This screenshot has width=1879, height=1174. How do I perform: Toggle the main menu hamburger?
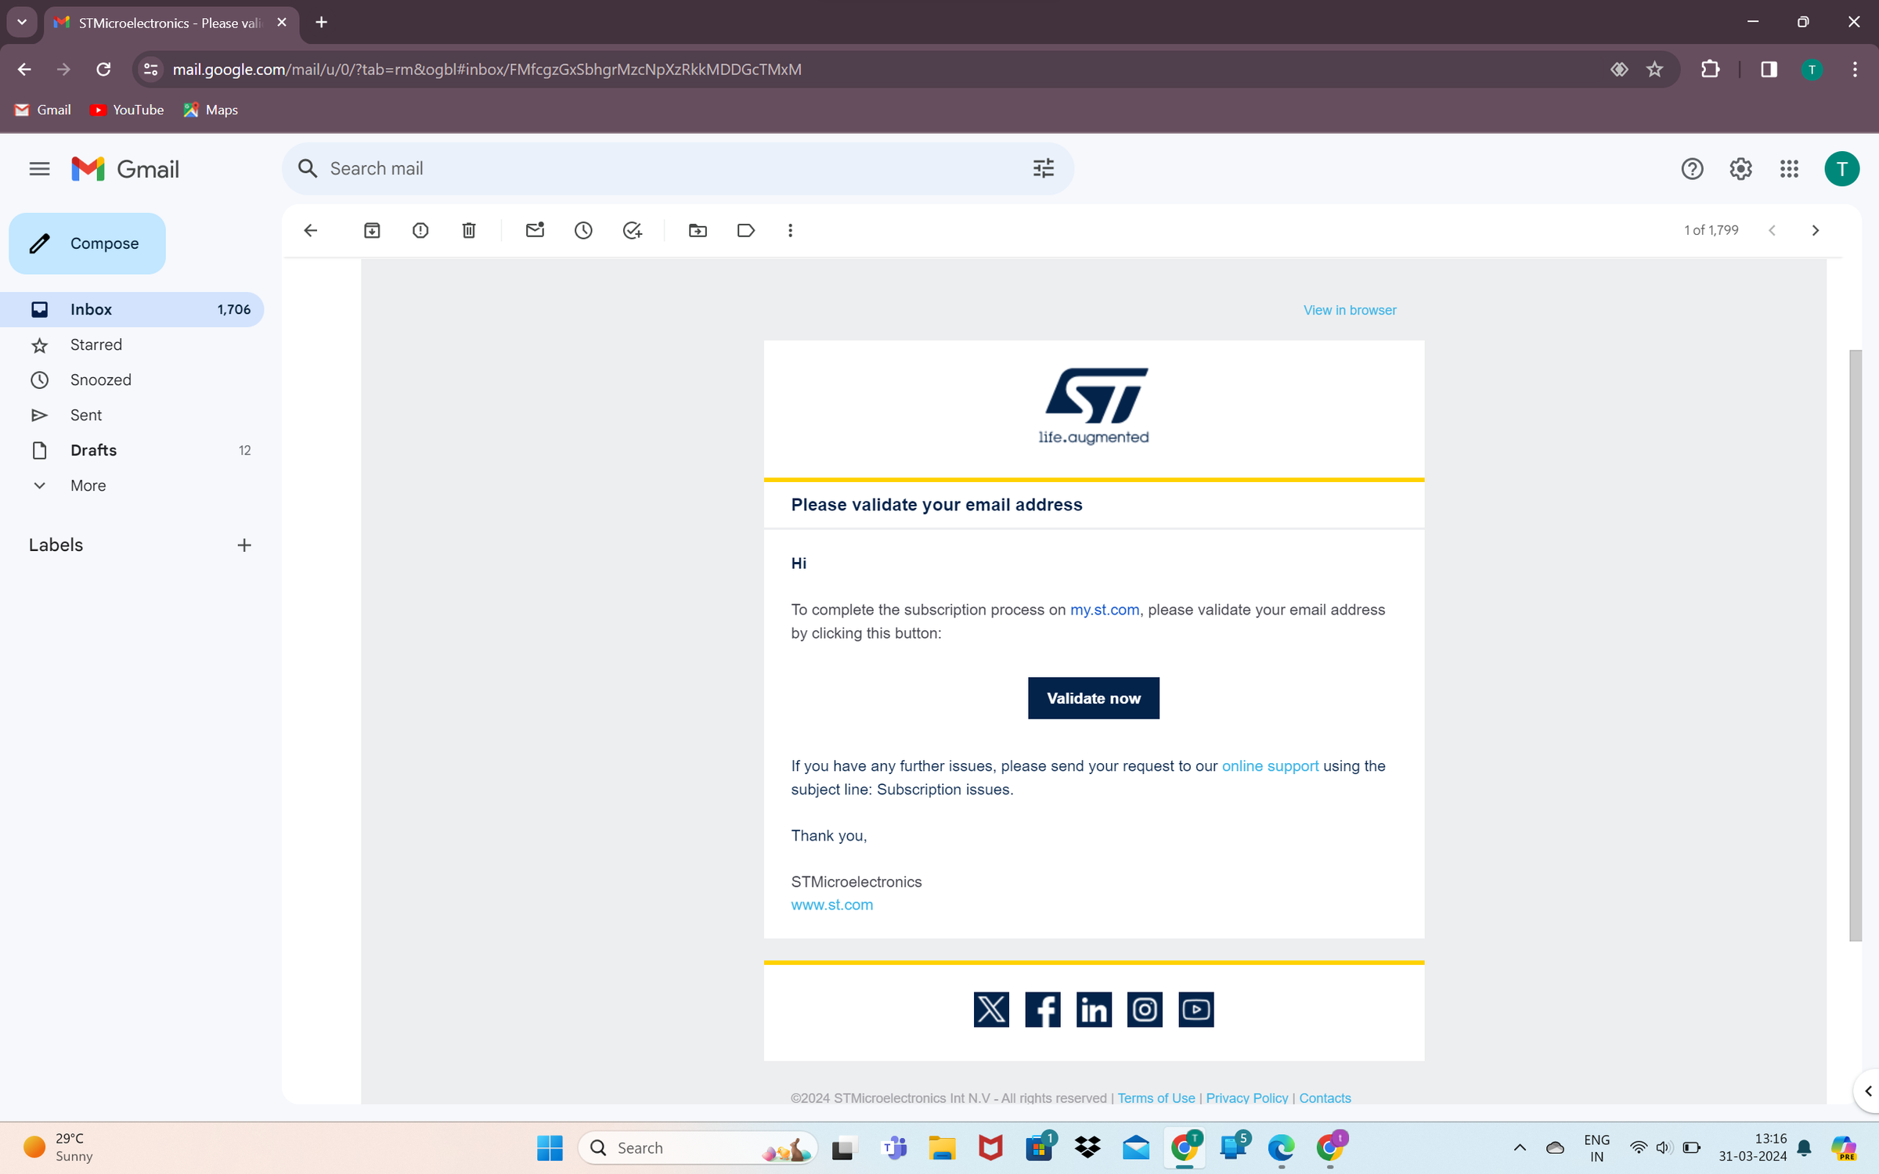click(39, 169)
